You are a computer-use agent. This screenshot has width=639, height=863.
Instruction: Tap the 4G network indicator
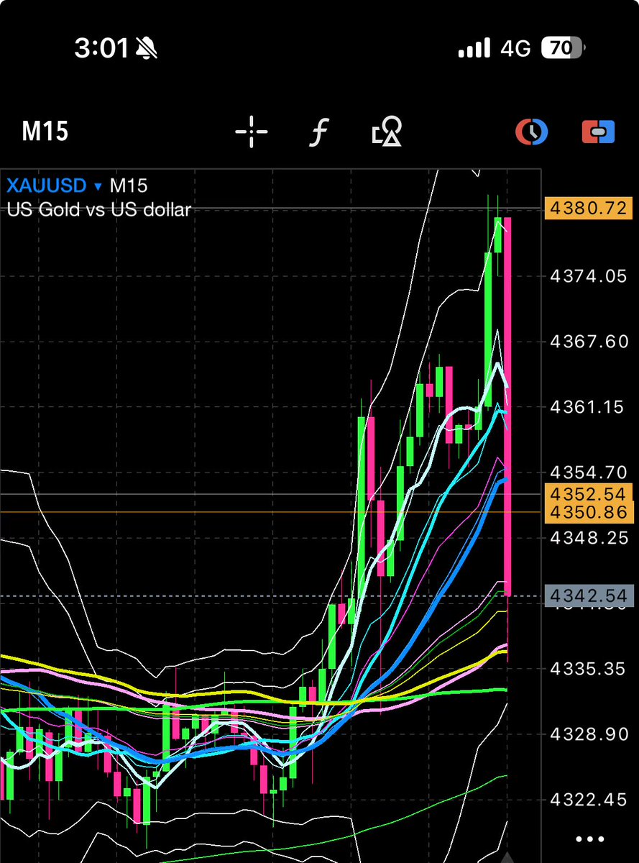[515, 48]
